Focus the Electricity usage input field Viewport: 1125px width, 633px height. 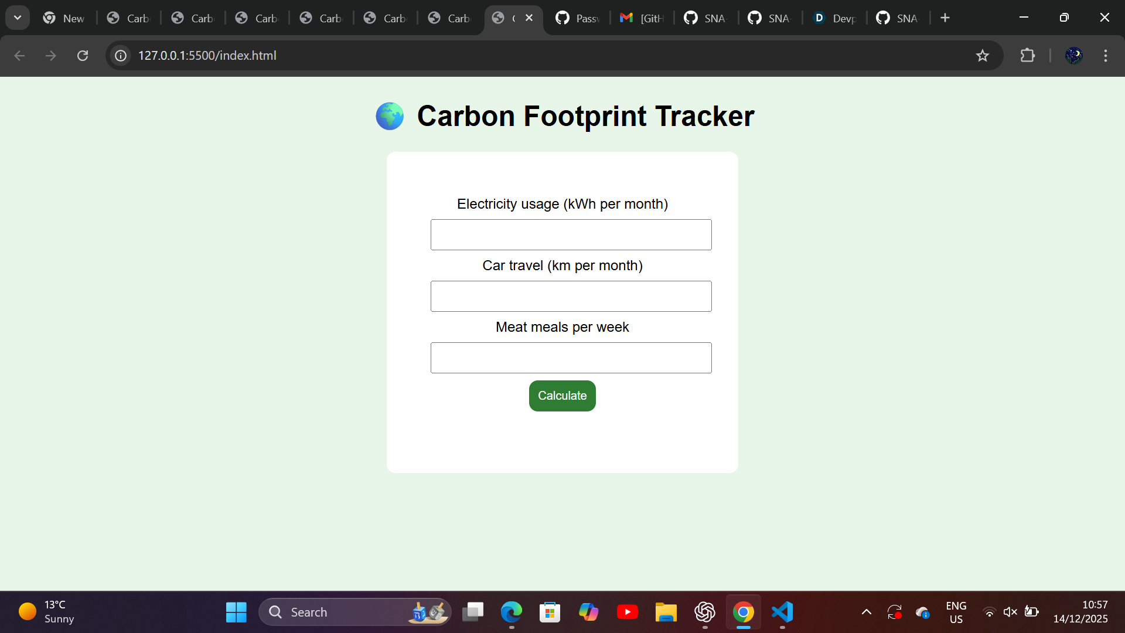point(571,234)
